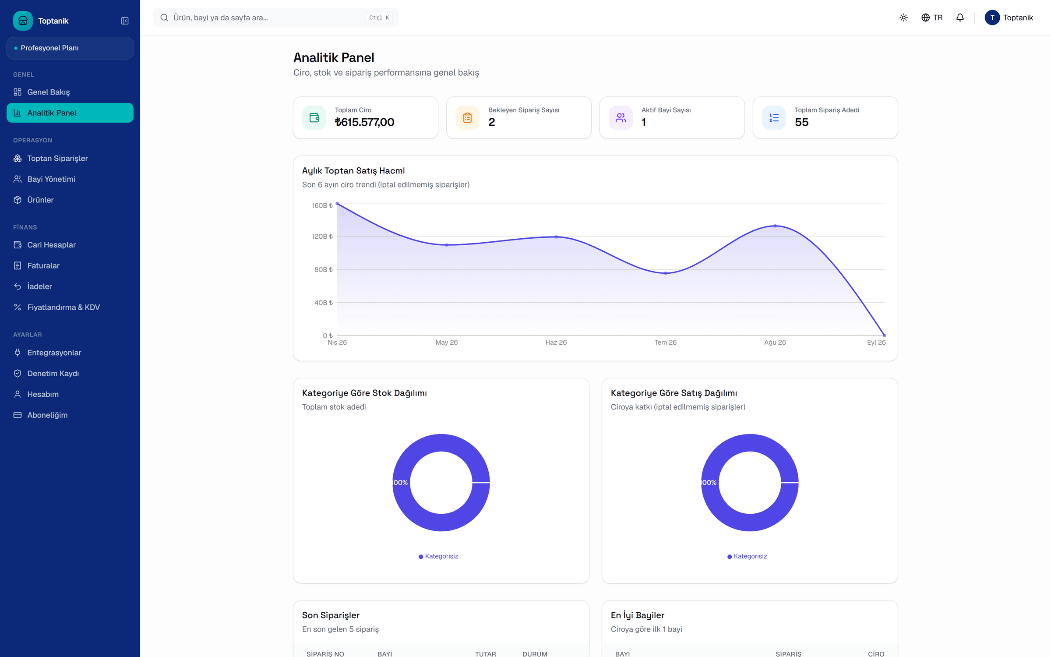Open the TR language selector
This screenshot has height=657, width=1051.
[x=932, y=18]
